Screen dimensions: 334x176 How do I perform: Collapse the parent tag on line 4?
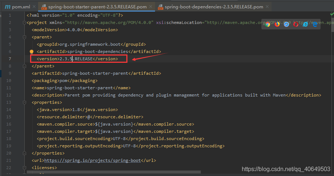24,37
